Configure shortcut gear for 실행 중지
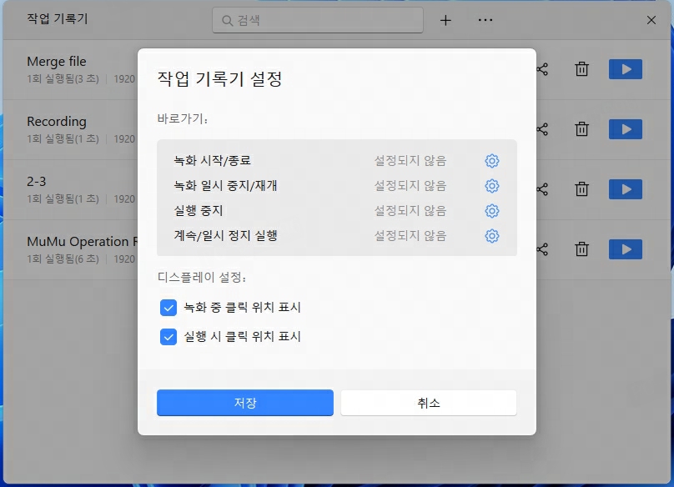 492,211
